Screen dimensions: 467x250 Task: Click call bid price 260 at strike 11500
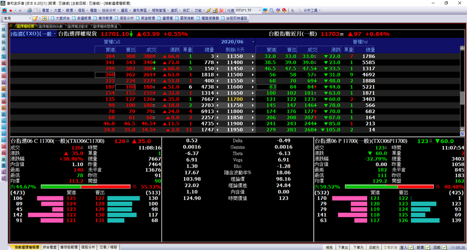coord(105,75)
